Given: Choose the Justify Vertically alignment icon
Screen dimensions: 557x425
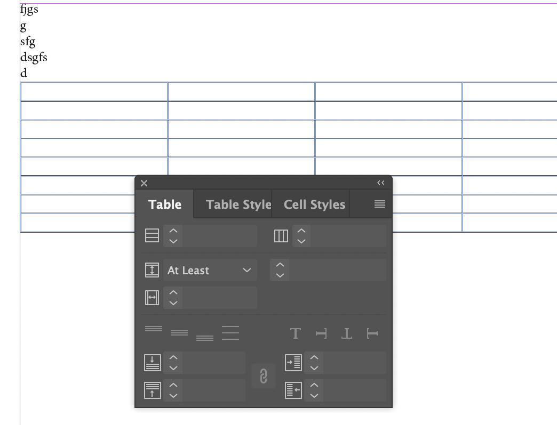Looking at the screenshot, I should (230, 332).
